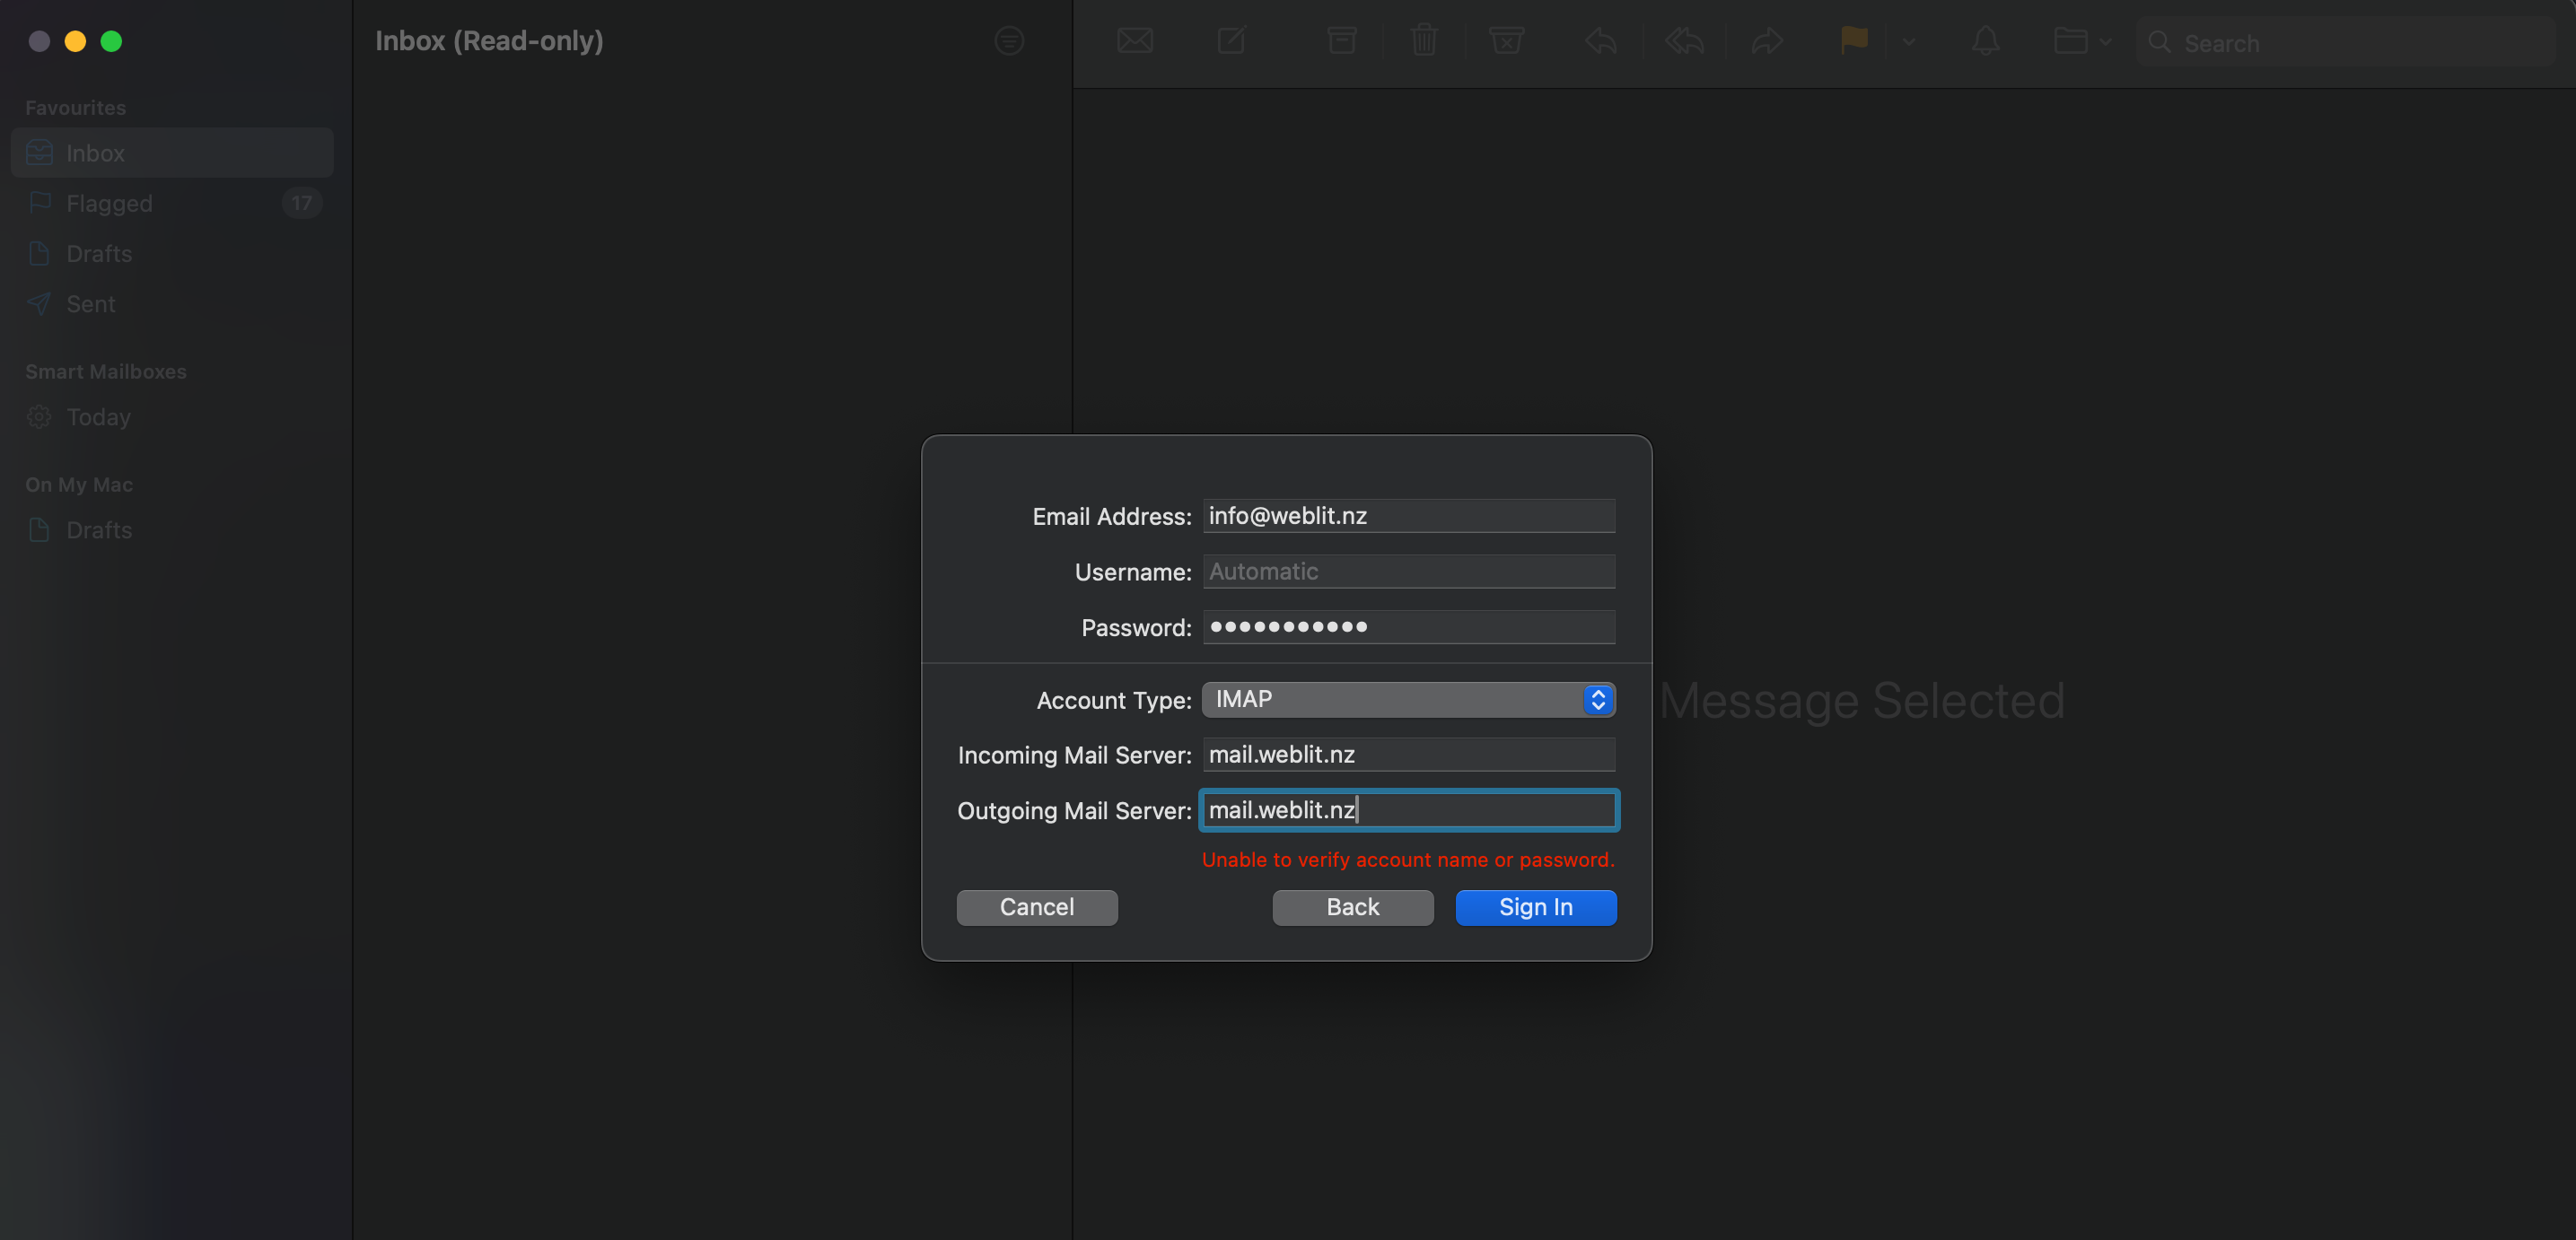Click the Username field showing Automatic
The height and width of the screenshot is (1240, 2576).
click(1408, 572)
